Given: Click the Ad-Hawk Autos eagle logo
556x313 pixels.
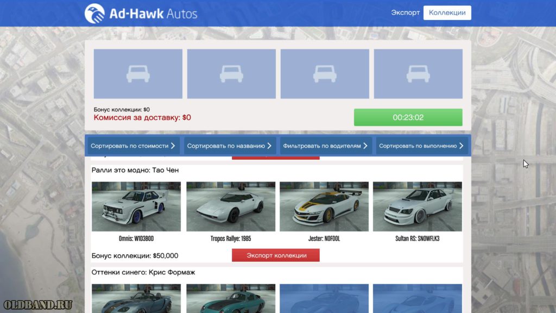Looking at the screenshot, I should (x=94, y=14).
